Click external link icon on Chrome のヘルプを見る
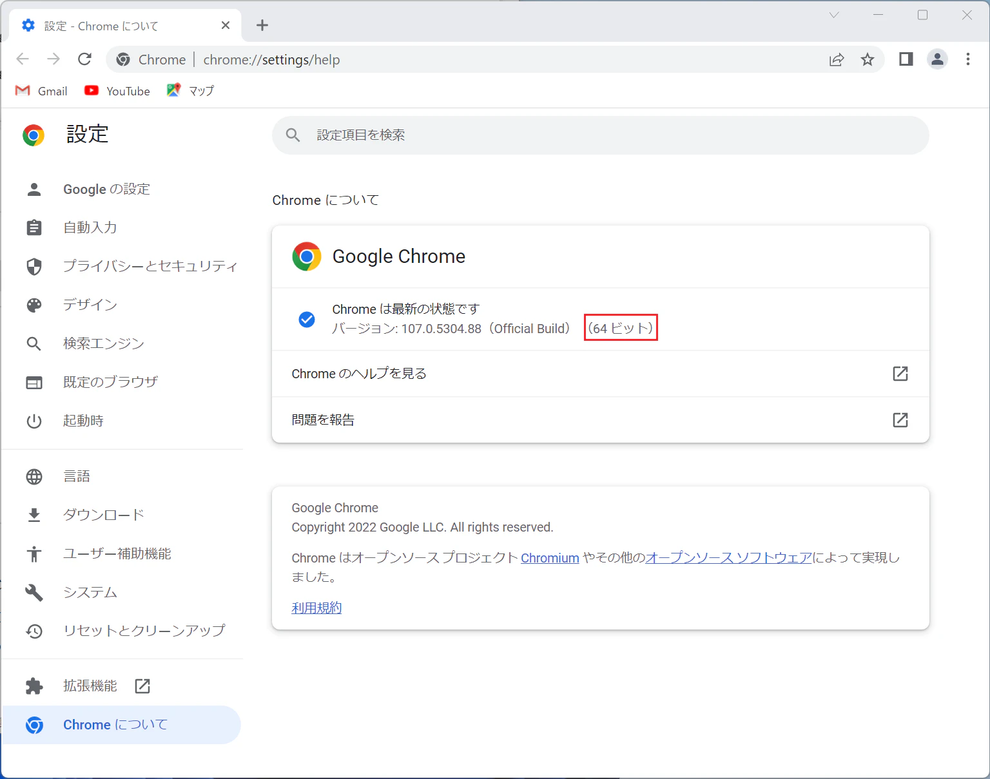990x779 pixels. coord(900,374)
